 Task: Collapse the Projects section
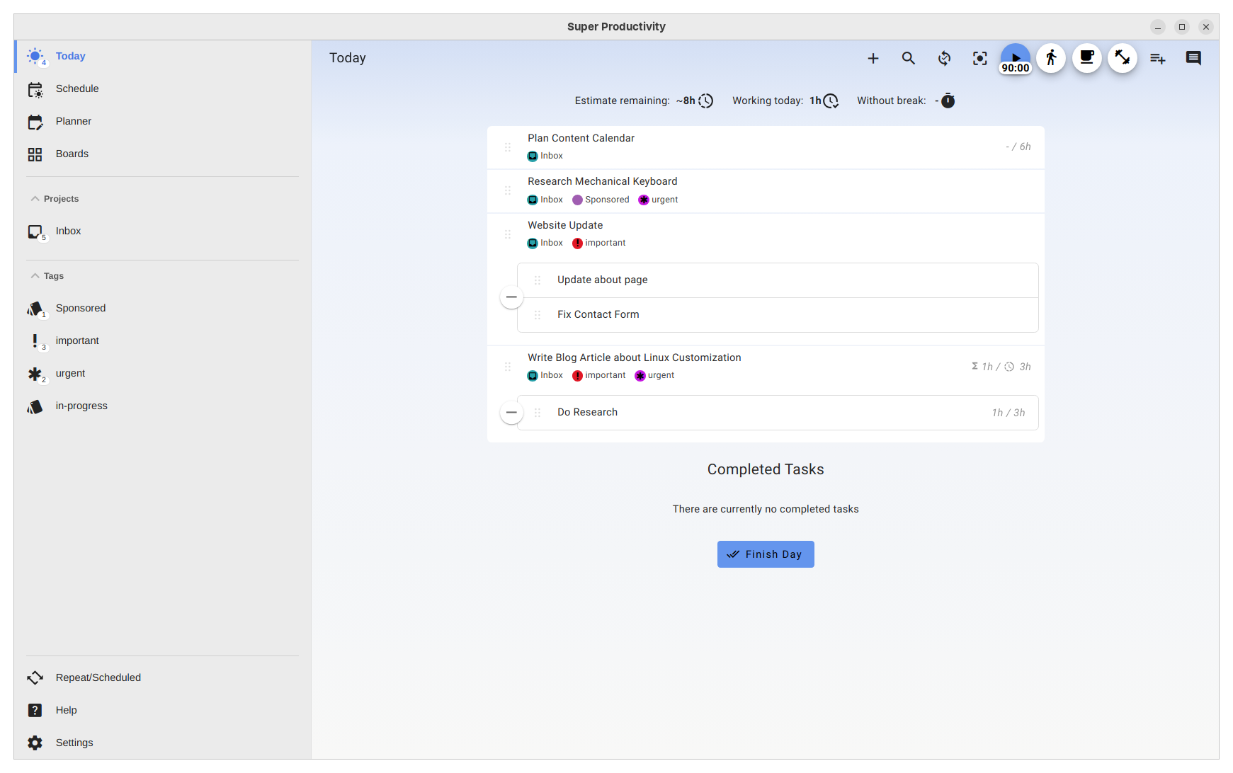55,199
